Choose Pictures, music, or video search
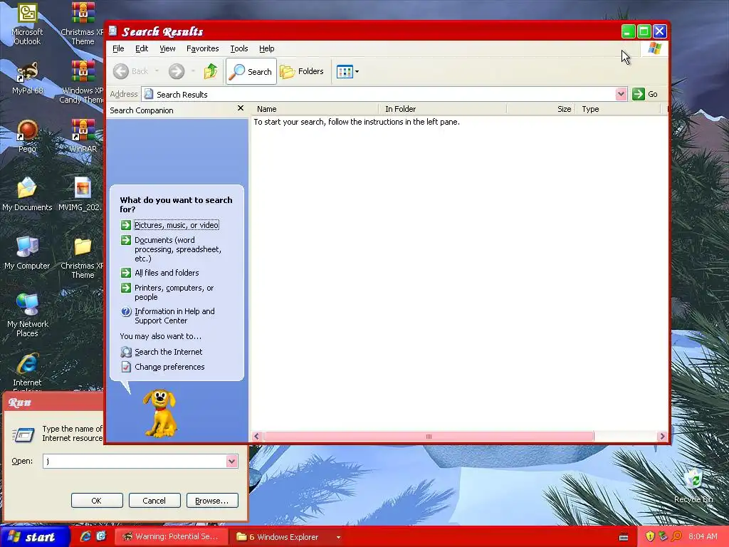The height and width of the screenshot is (547, 729). [x=177, y=225]
